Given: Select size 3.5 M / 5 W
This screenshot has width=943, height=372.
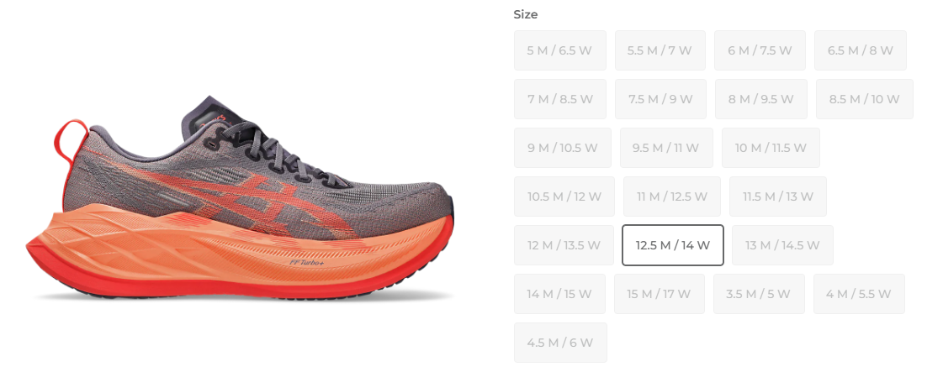Looking at the screenshot, I should click(x=759, y=294).
